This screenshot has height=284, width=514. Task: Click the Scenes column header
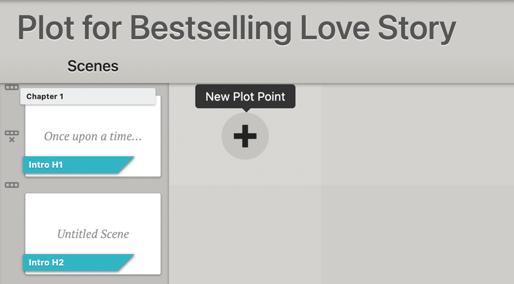(x=93, y=66)
